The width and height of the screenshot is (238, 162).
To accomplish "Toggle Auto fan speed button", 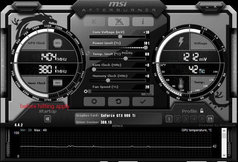I will pyautogui.click(x=148, y=94).
